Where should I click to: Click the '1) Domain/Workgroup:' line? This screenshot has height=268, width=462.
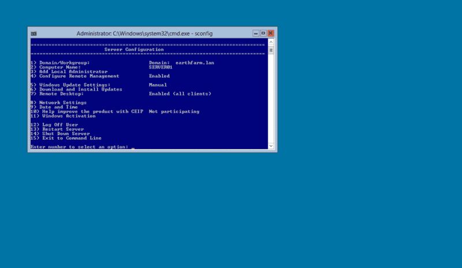pyautogui.click(x=60, y=63)
